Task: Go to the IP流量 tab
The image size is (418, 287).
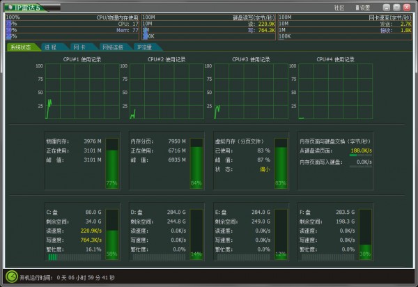Action: click(x=146, y=47)
